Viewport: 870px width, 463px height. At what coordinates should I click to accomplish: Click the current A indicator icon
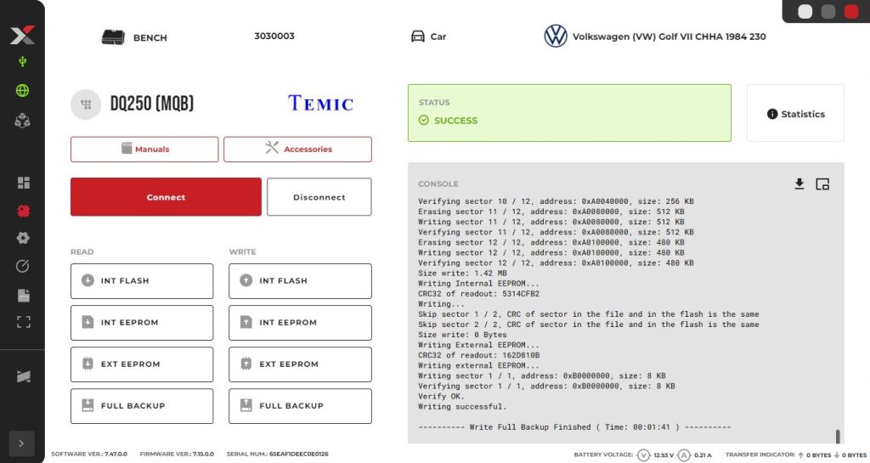pyautogui.click(x=684, y=455)
